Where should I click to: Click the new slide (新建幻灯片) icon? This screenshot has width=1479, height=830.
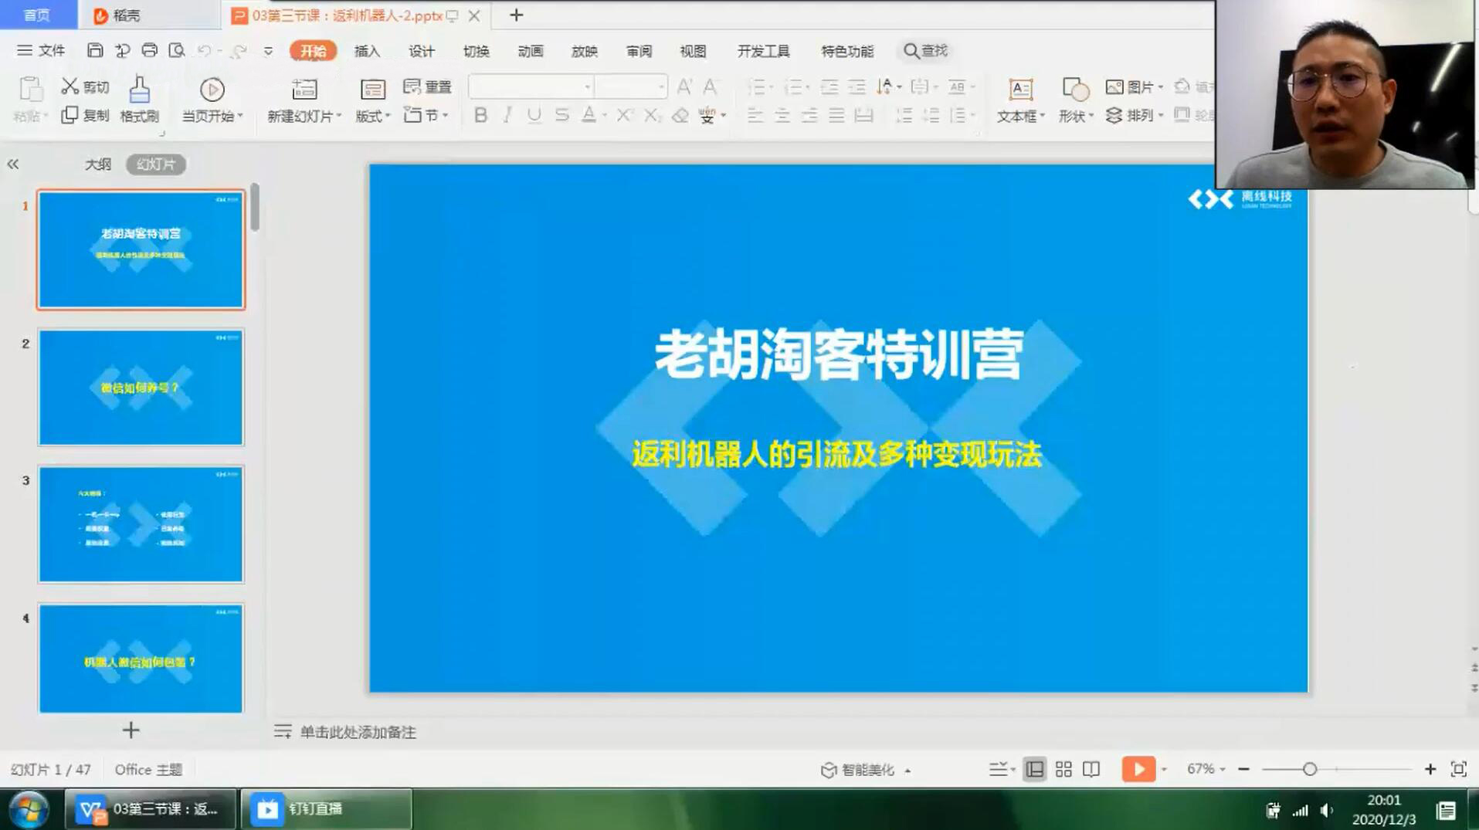[x=304, y=90]
